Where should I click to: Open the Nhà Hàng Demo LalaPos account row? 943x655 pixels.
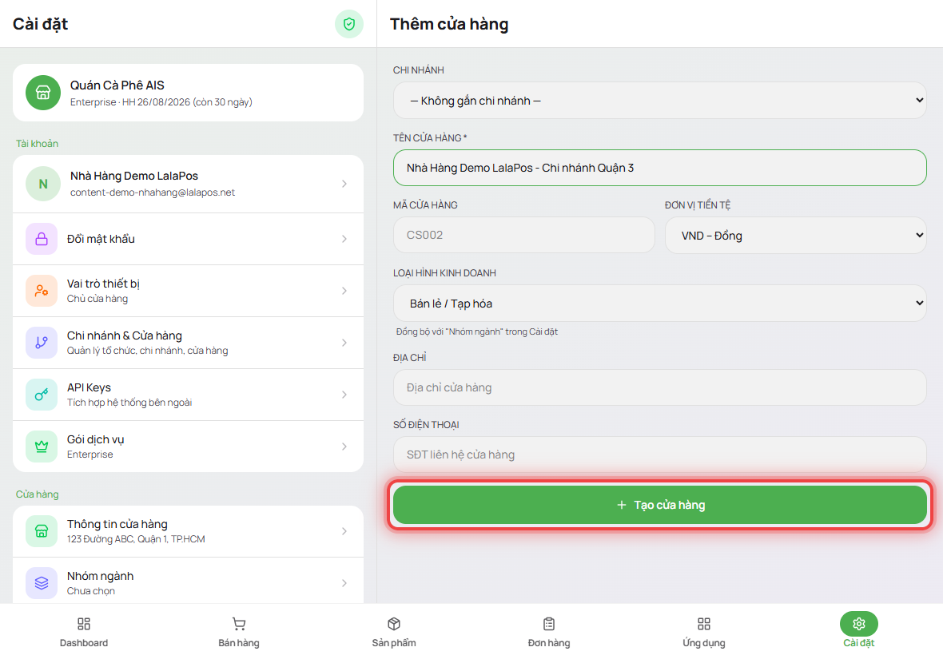point(189,184)
